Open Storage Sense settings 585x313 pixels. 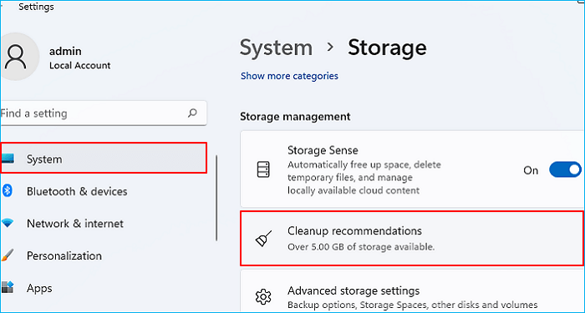(412, 169)
